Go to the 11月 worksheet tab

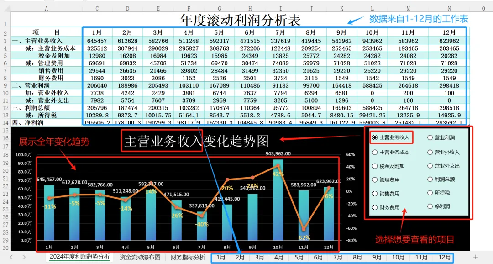(421, 258)
